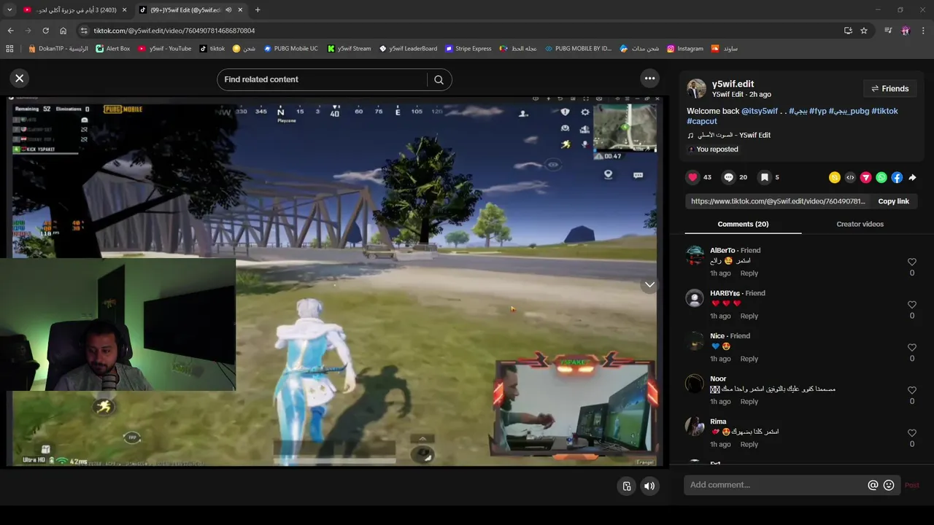Go back with browser back arrow

pos(10,31)
